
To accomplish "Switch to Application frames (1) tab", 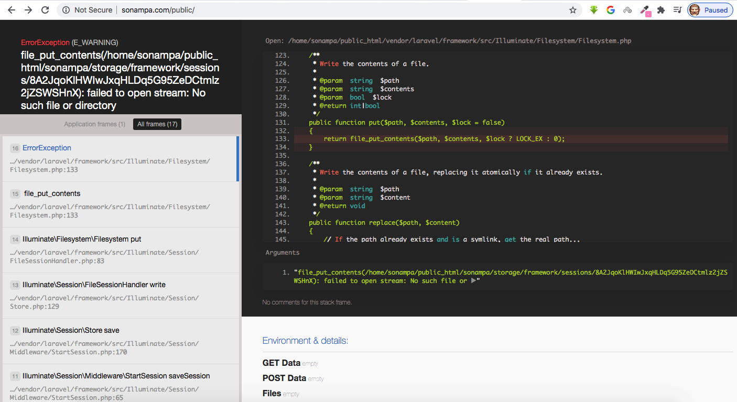I will tap(94, 124).
